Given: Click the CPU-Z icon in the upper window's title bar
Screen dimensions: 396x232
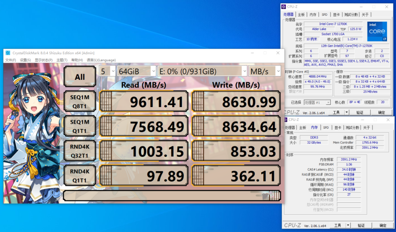Looking at the screenshot, I should pos(284,7).
